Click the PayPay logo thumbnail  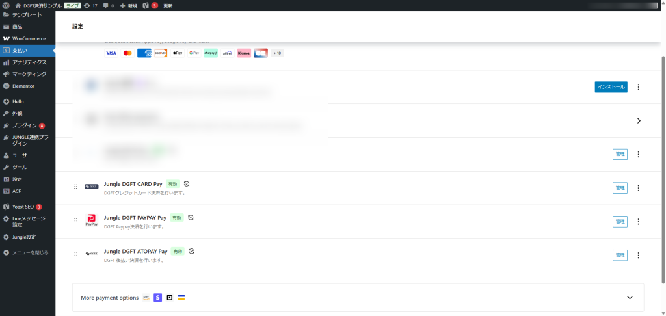91,220
